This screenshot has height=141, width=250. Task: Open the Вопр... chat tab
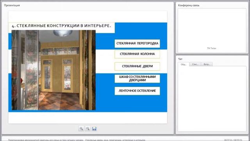pyautogui.click(x=207, y=64)
